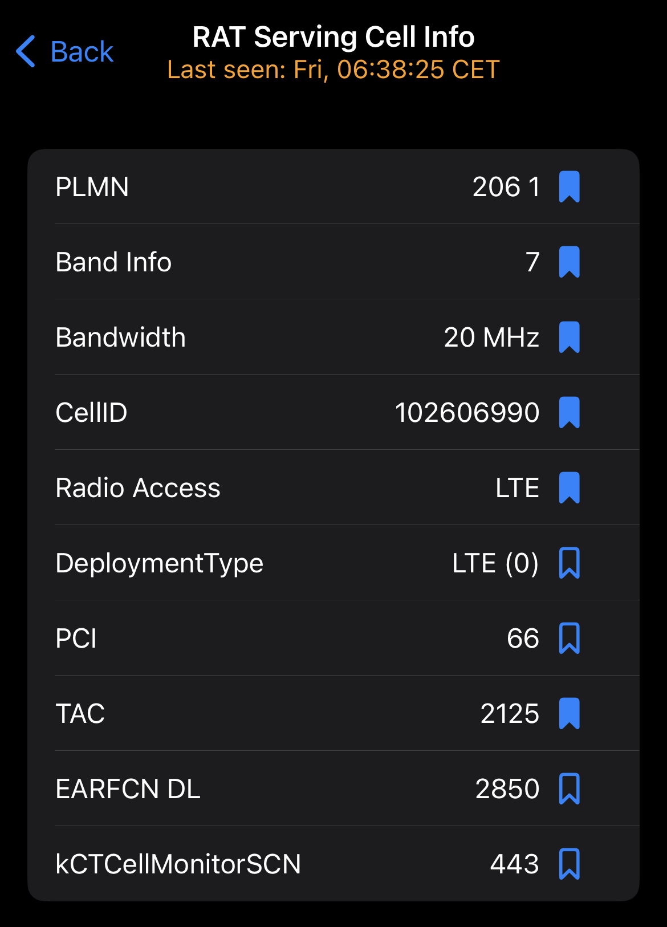Tap the 20 MHz Bandwidth value
Image resolution: width=667 pixels, height=927 pixels.
click(x=491, y=338)
